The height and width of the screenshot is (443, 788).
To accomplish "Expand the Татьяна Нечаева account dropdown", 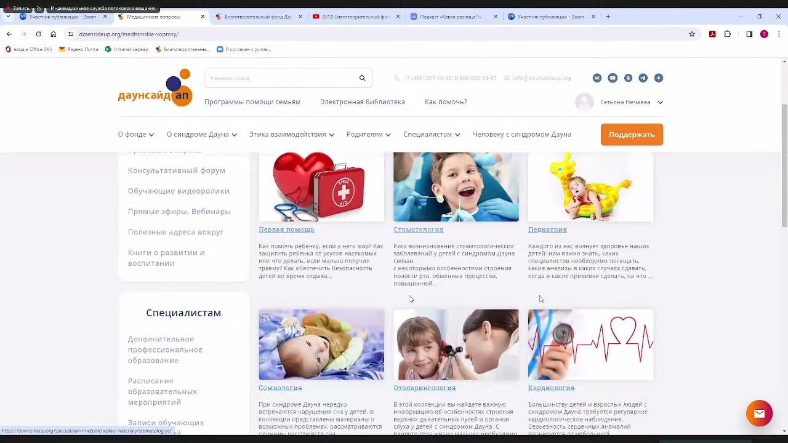I will click(x=660, y=102).
